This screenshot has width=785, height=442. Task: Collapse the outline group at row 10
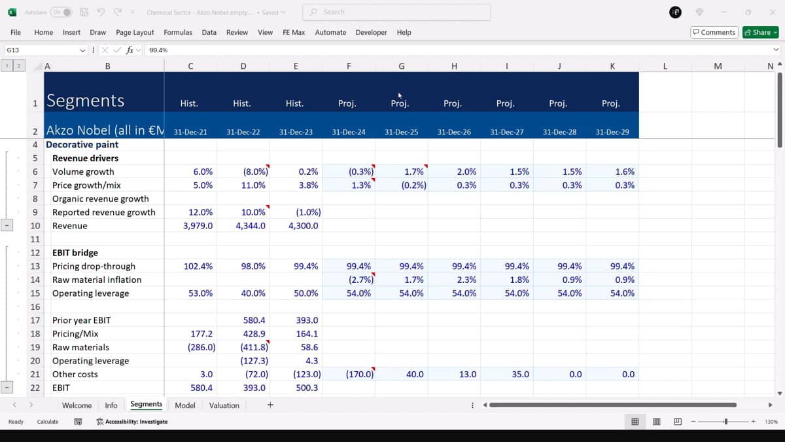point(7,225)
